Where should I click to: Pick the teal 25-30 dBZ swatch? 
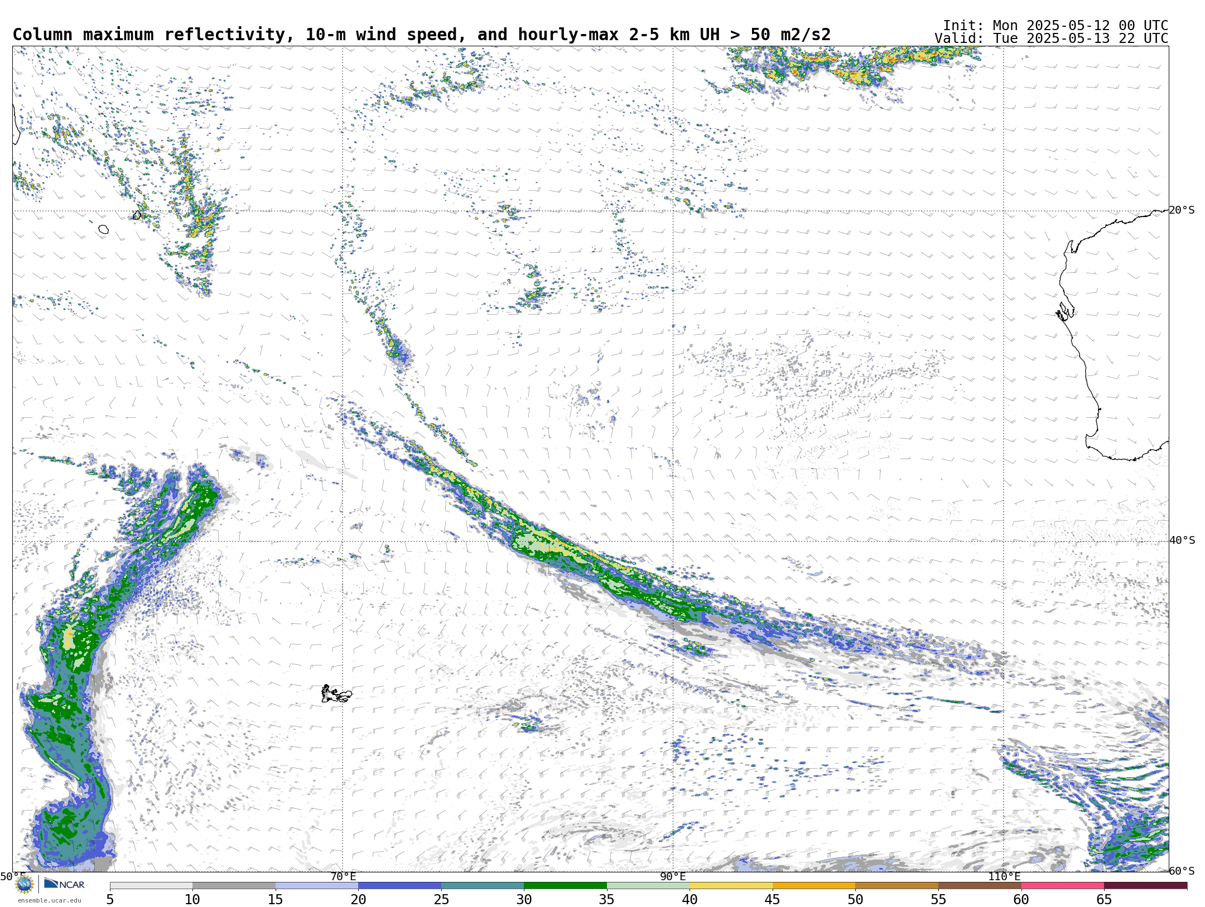(483, 886)
